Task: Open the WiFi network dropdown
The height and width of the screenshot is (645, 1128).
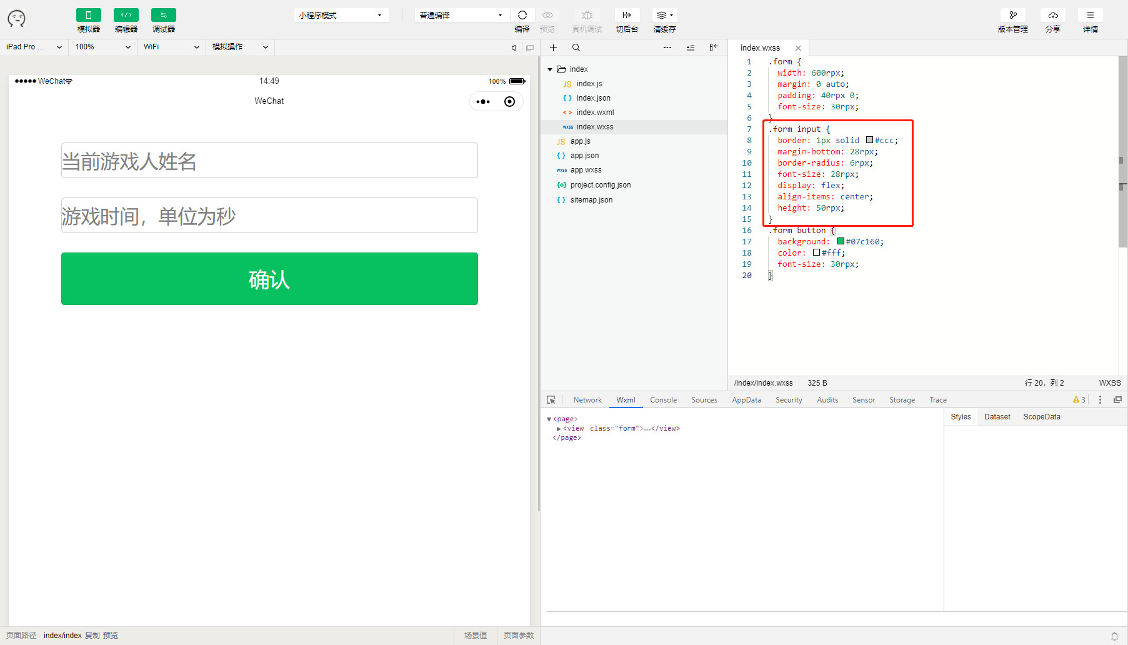Action: (171, 47)
